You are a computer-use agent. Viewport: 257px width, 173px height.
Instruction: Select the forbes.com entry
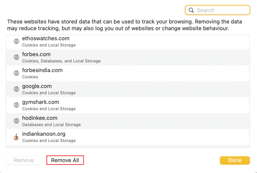(x=125, y=57)
